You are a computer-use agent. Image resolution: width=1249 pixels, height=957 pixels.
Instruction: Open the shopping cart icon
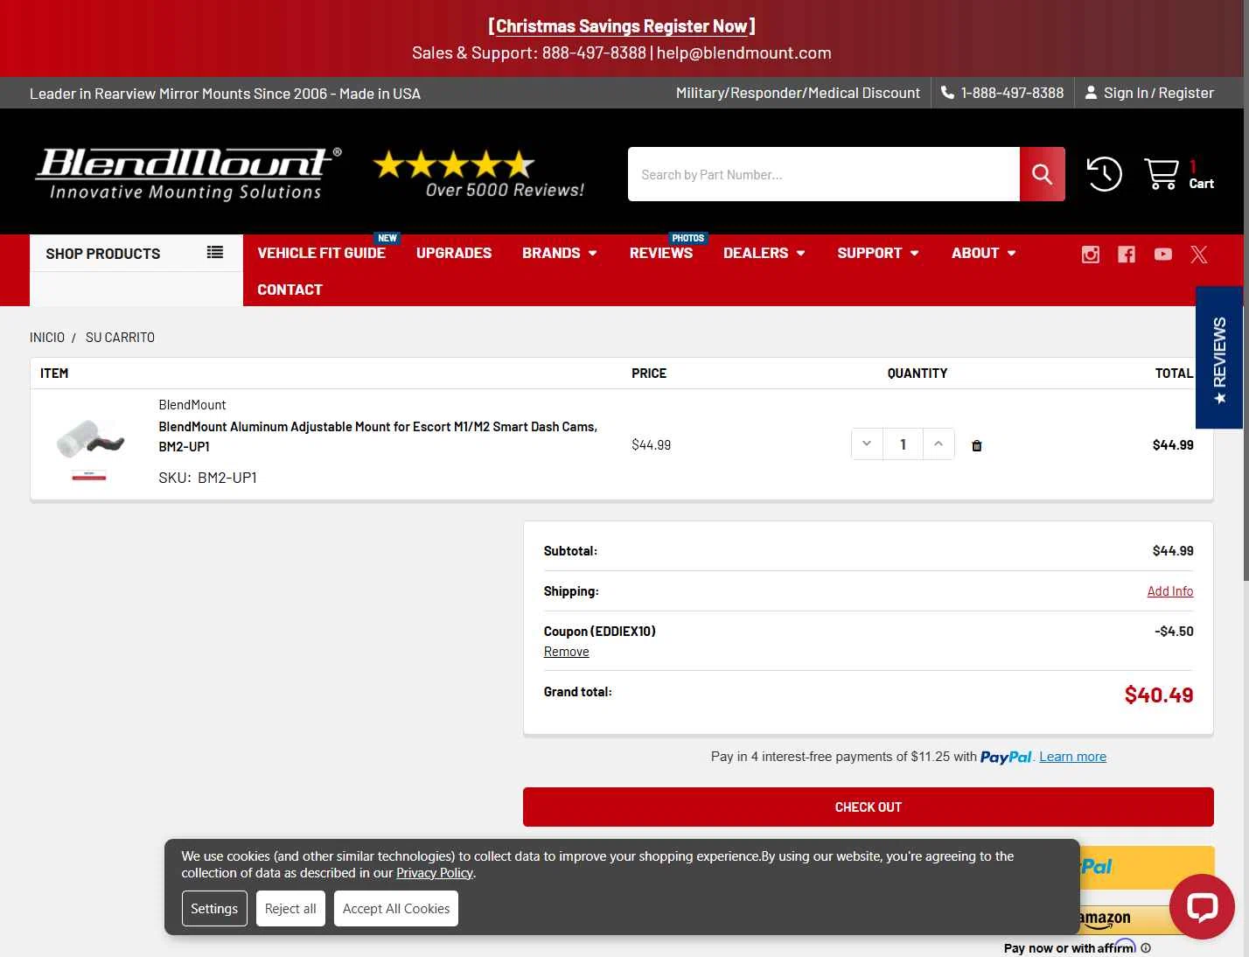1161,174
